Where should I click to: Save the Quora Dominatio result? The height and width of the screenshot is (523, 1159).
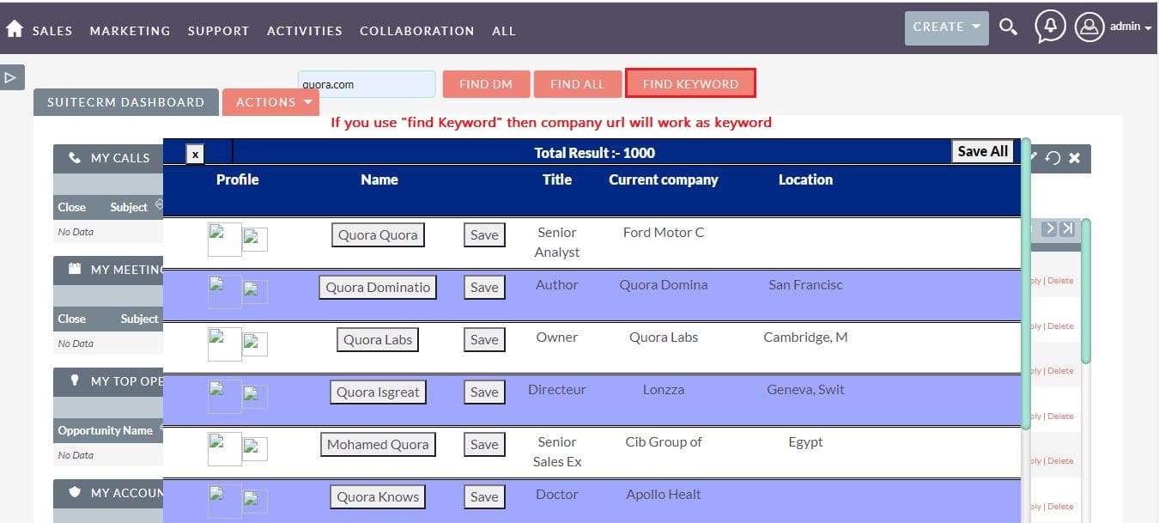pyautogui.click(x=484, y=288)
